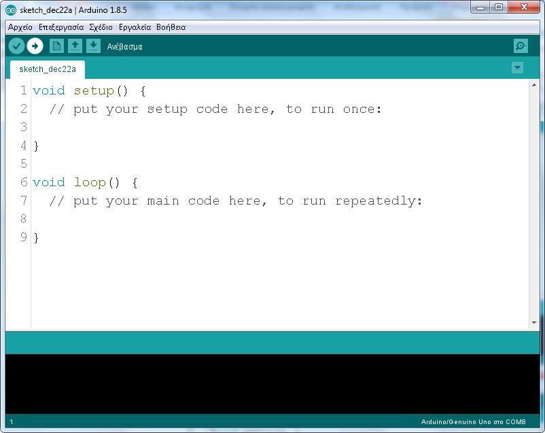Screen dimensions: 545x433
Task: Open the Εργαλεία menu
Action: click(x=135, y=27)
